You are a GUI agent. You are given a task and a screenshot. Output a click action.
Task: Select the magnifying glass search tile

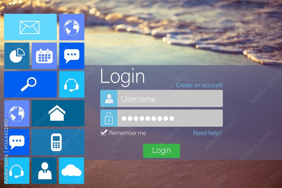pyautogui.click(x=30, y=84)
